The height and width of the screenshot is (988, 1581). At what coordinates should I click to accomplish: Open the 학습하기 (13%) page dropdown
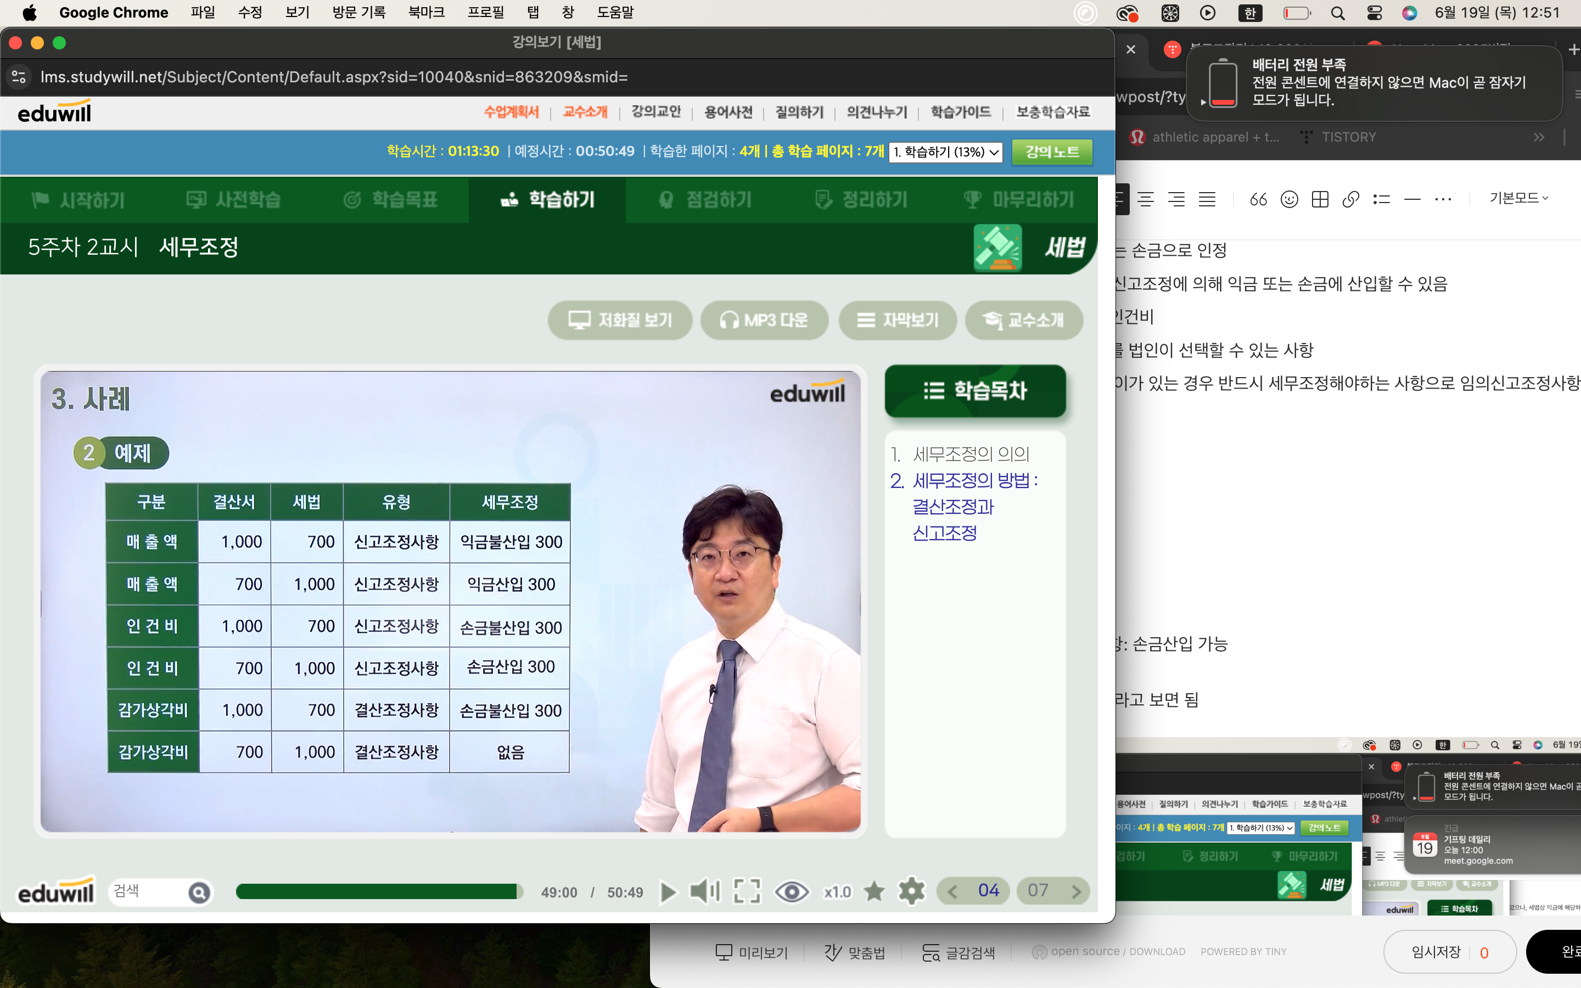click(x=945, y=152)
